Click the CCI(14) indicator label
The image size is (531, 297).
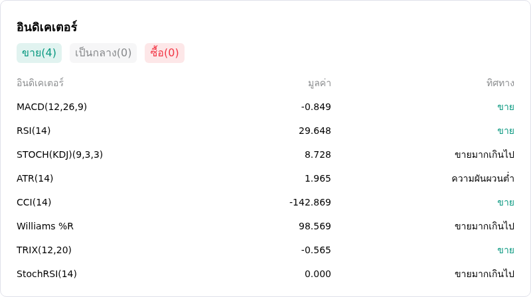tap(34, 202)
